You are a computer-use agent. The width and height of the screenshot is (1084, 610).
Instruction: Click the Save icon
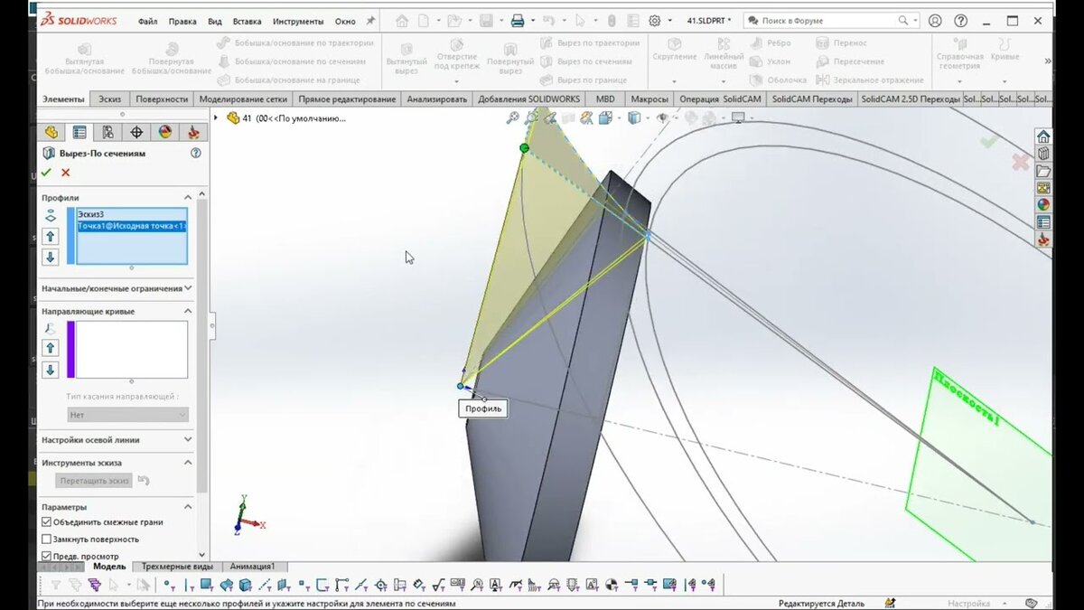[x=486, y=21]
